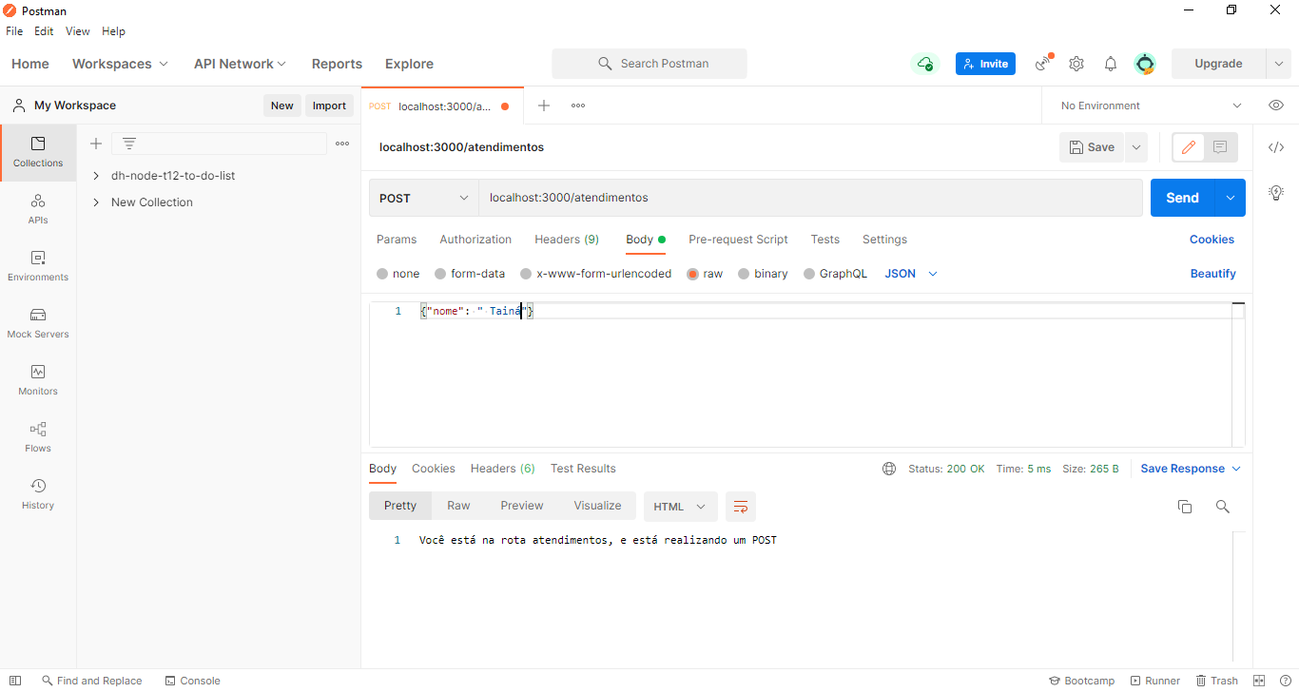The image size is (1299, 692).
Task: Switch to pencil build mode icon
Action: coord(1189,147)
